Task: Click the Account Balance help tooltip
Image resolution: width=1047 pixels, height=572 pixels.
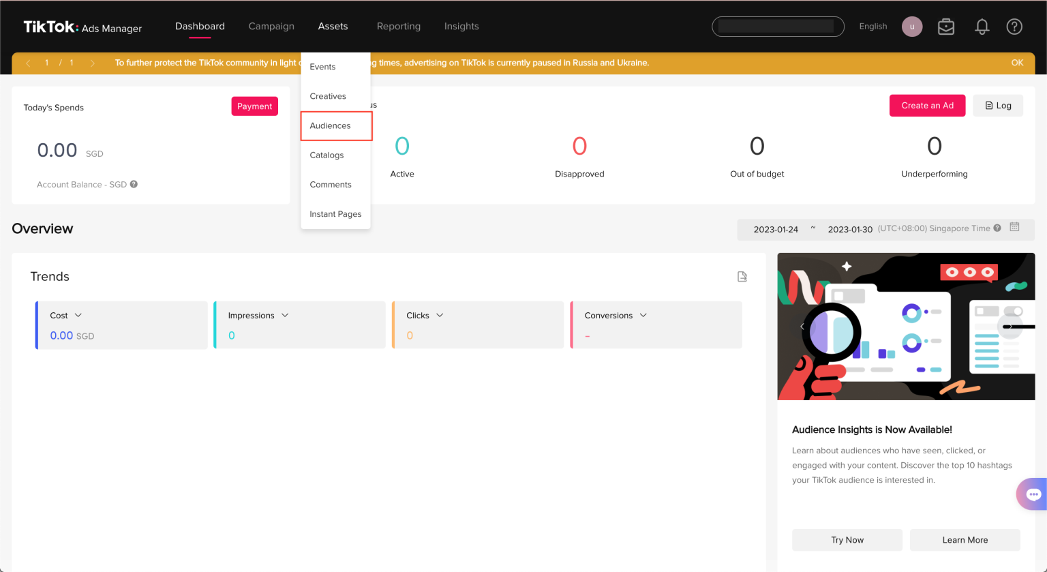Action: [x=134, y=184]
